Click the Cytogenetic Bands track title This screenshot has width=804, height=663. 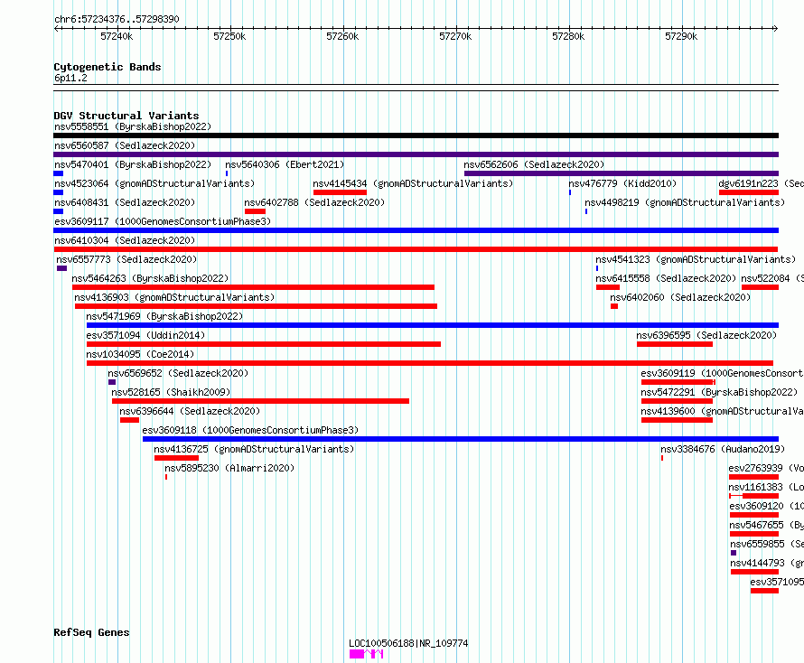point(108,67)
